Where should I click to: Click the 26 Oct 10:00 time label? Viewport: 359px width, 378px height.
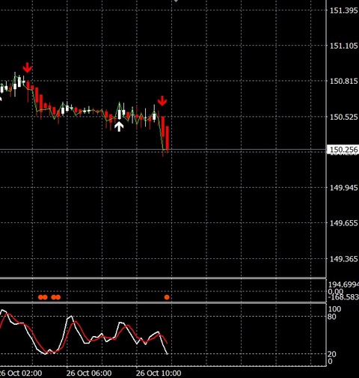point(159,373)
